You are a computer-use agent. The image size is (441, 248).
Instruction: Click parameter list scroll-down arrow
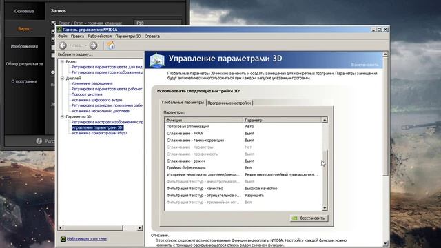coord(325,208)
